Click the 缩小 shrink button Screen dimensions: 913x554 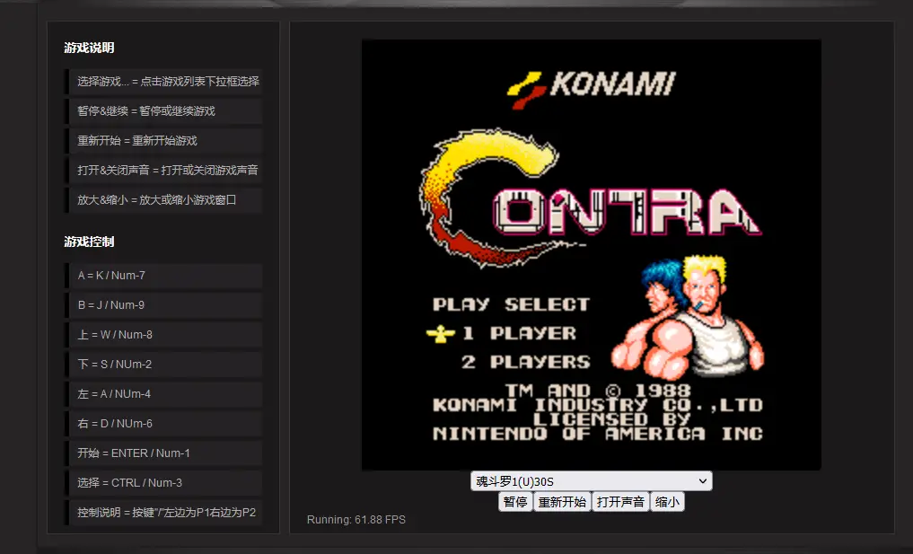(667, 502)
